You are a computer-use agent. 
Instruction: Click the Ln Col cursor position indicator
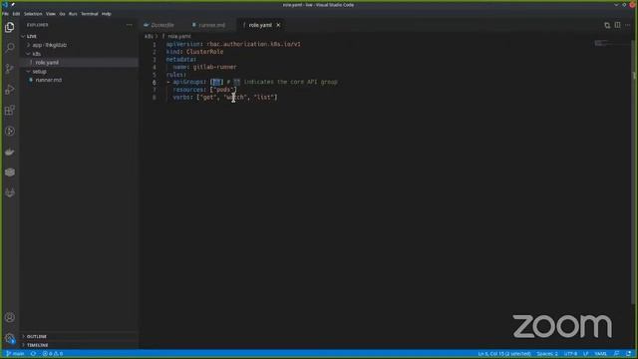point(504,354)
